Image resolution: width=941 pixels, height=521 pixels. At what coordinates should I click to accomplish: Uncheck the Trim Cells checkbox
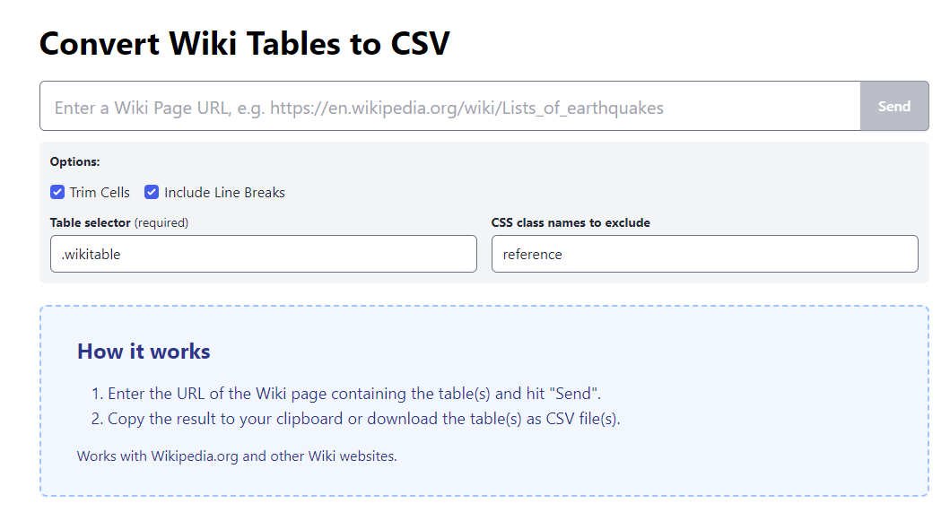click(57, 192)
